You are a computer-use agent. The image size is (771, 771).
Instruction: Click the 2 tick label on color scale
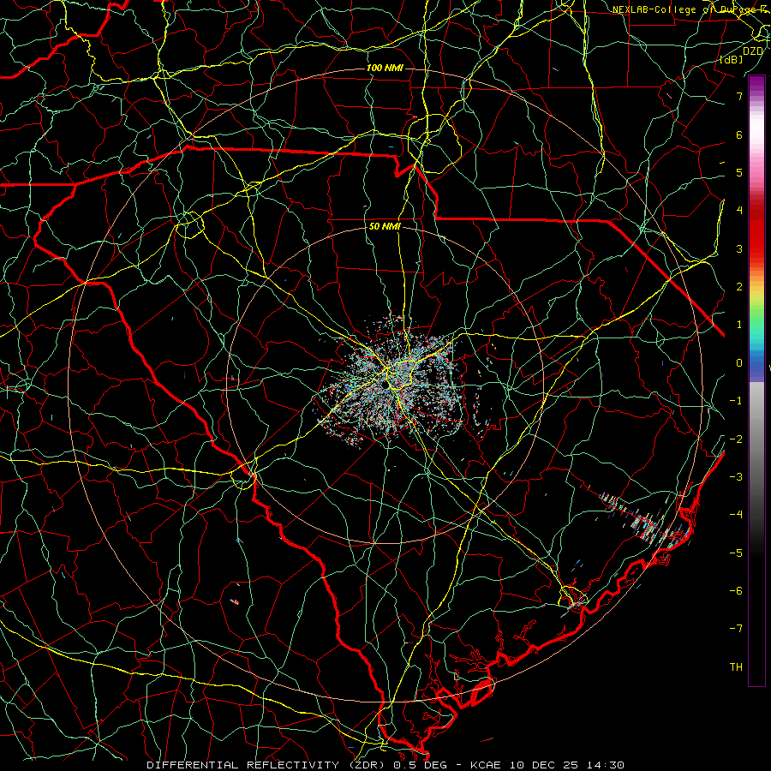[739, 287]
